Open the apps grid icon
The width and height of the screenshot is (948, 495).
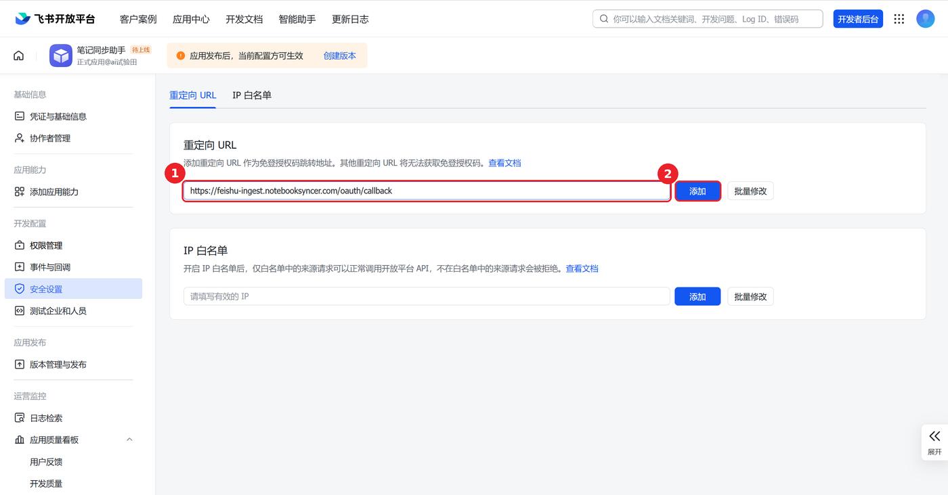[899, 19]
